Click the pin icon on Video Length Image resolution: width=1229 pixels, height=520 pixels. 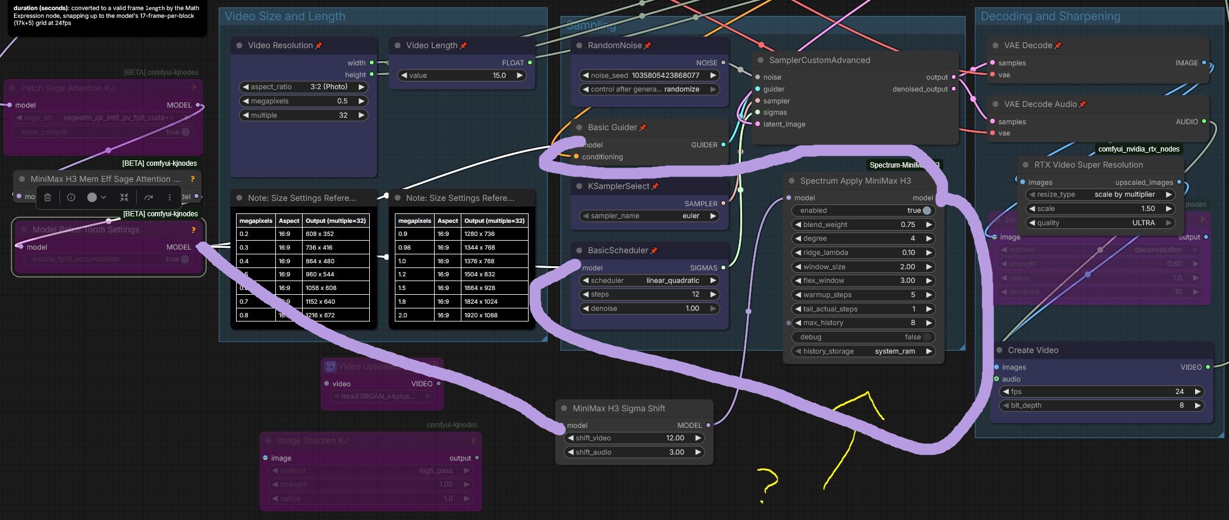pos(463,46)
